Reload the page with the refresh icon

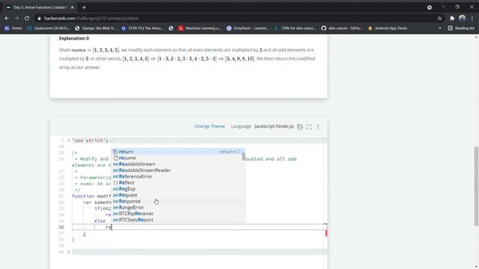27,18
